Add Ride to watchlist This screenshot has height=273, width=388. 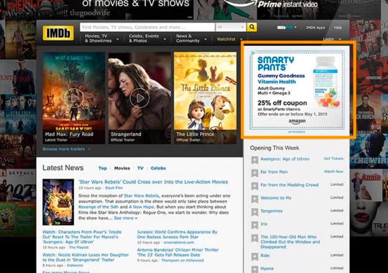pyautogui.click(x=255, y=256)
